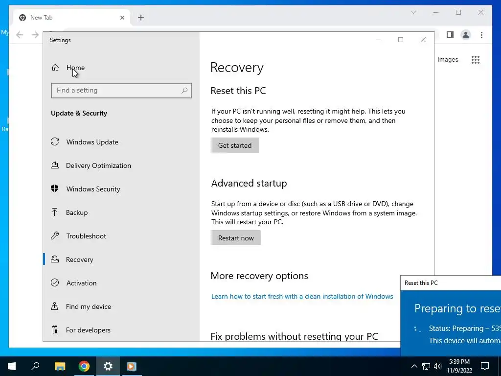Open the Windows Security section
This screenshot has height=376, width=501.
coord(93,189)
